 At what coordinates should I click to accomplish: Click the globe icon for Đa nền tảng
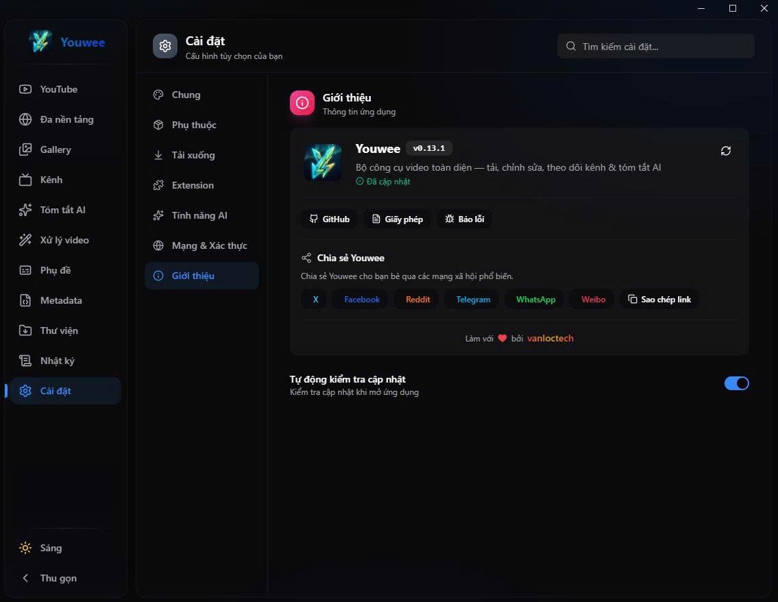pos(25,119)
